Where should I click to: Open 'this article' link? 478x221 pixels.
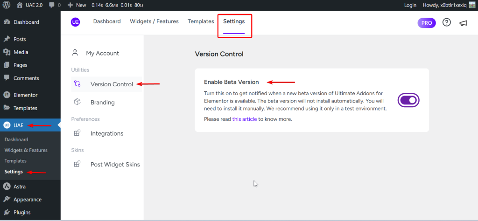point(245,119)
